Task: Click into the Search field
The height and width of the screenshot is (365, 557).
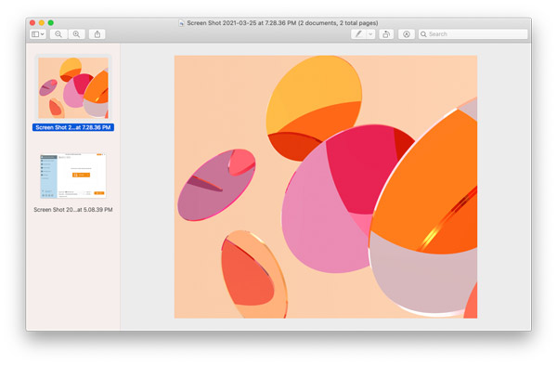Action: tap(473, 34)
